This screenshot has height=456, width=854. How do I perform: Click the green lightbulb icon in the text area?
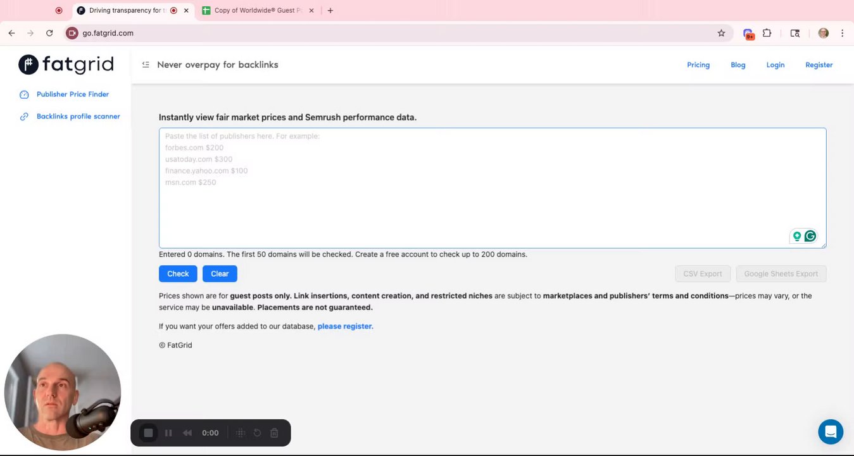click(797, 236)
